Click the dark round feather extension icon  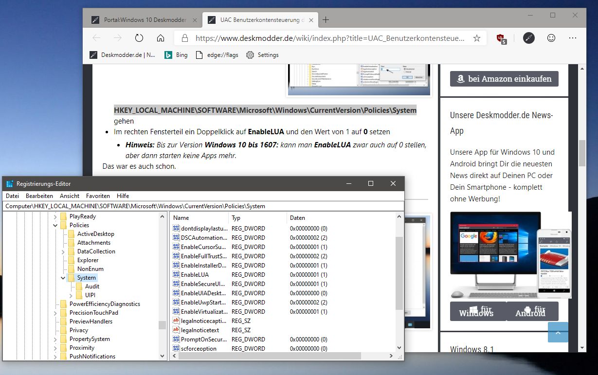[528, 38]
